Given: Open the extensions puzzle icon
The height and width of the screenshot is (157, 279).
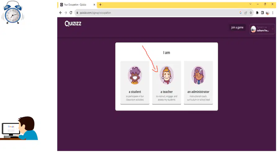Looking at the screenshot, I should (x=257, y=13).
